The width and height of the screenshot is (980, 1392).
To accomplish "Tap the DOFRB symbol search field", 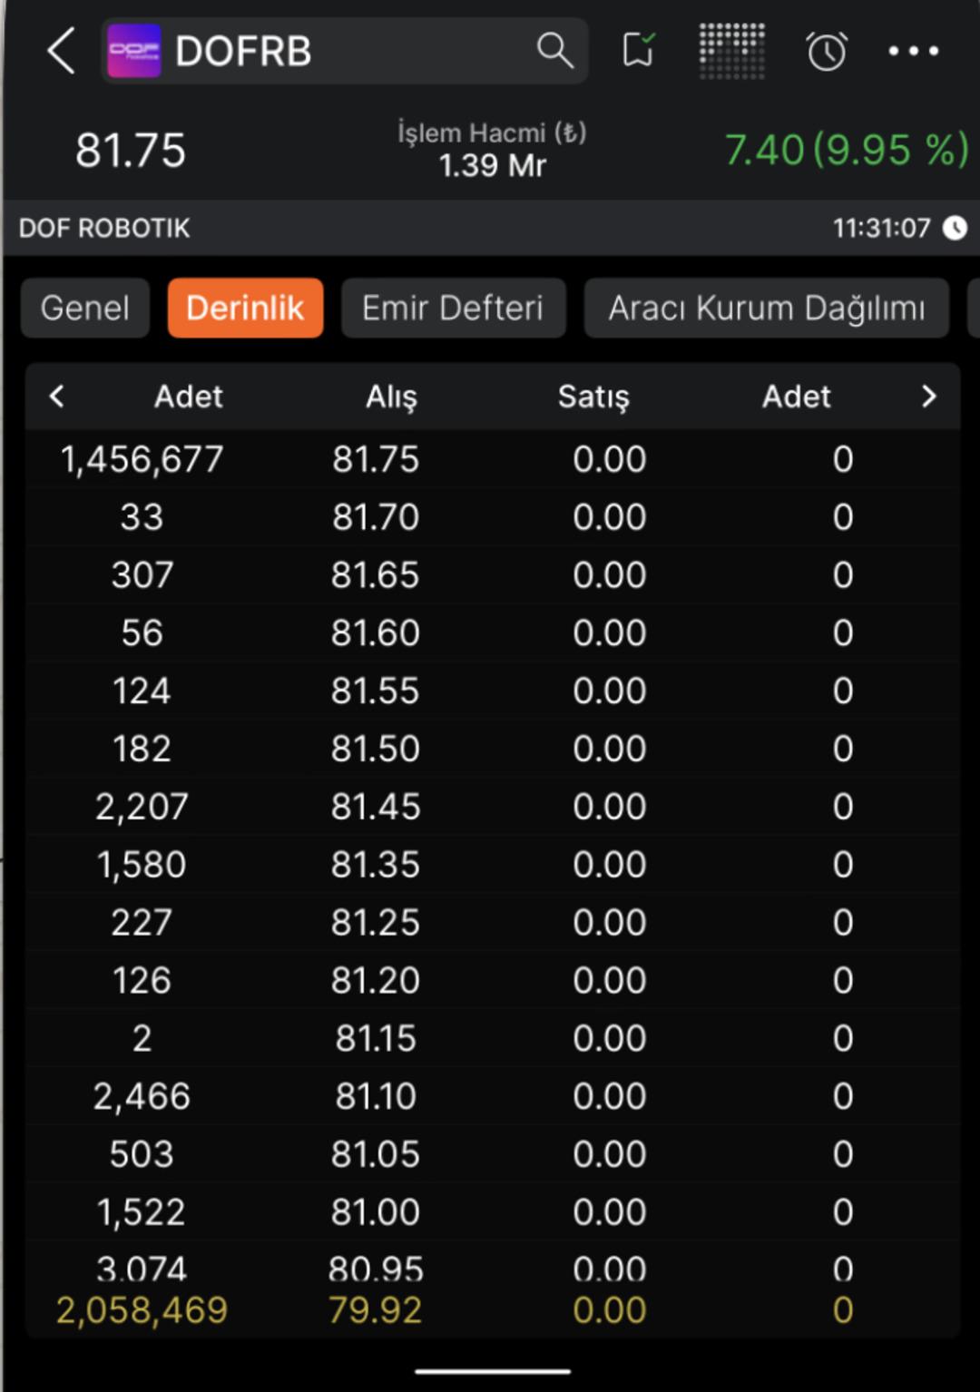I will click(x=345, y=51).
